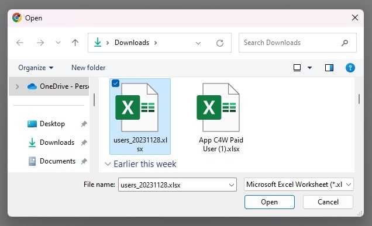Toggle the preview pane
Screen dimensions: 372x226
coord(329,68)
